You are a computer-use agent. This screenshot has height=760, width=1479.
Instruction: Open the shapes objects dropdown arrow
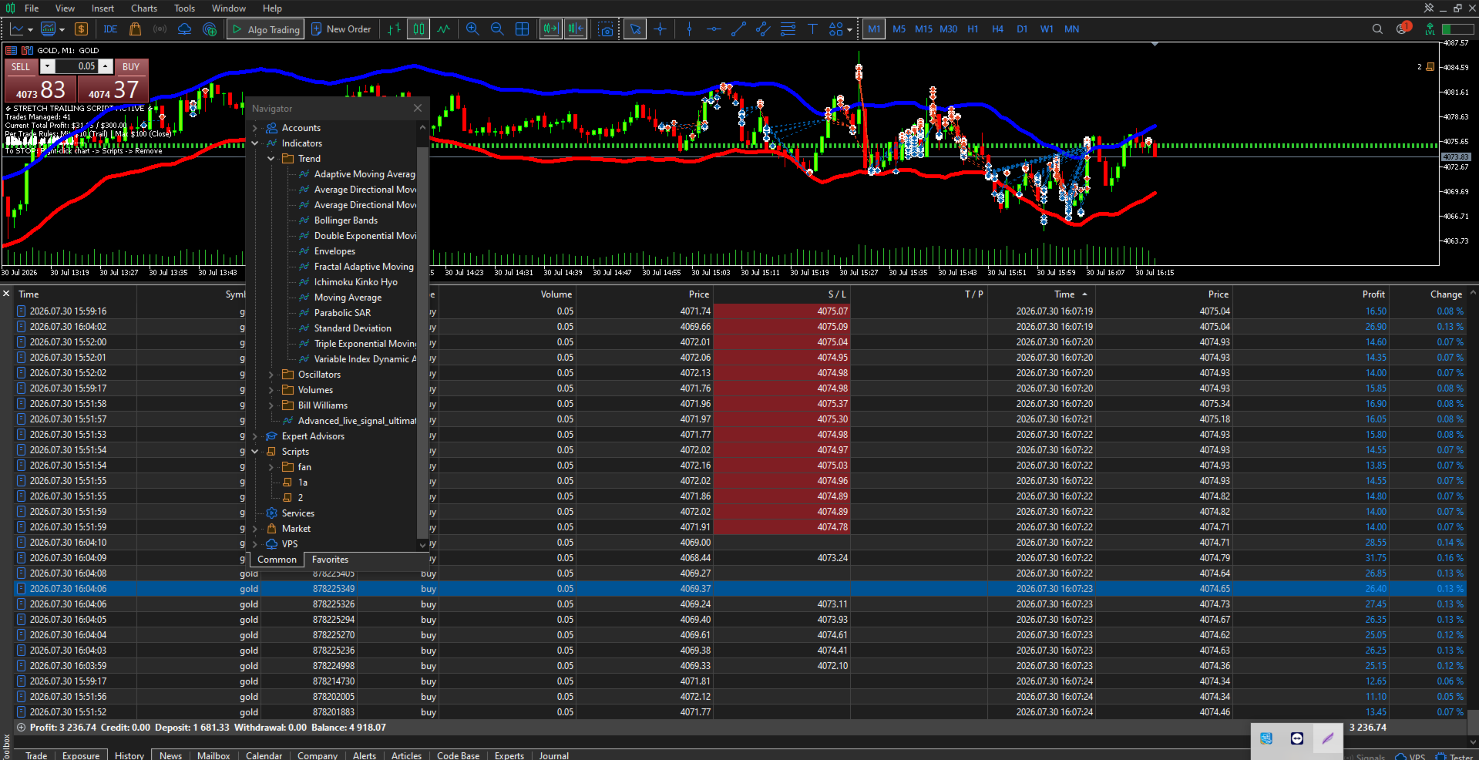pyautogui.click(x=849, y=30)
